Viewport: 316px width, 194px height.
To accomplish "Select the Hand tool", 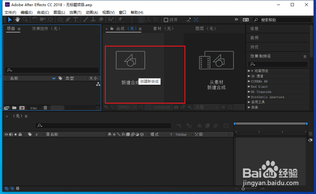I will click(17, 20).
